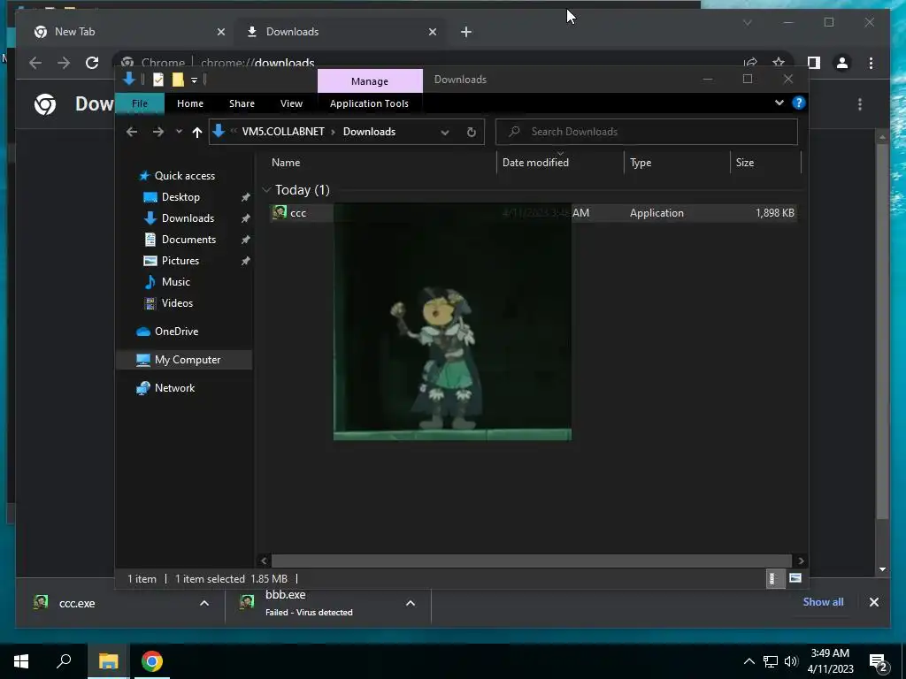The image size is (906, 679).
Task: Open Chrome profile avatar icon
Action: tap(842, 63)
